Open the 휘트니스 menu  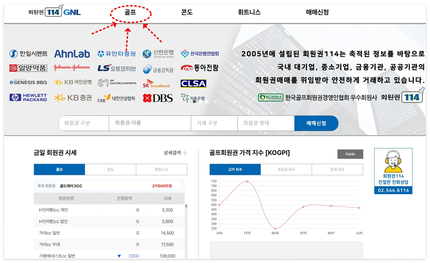[249, 12]
